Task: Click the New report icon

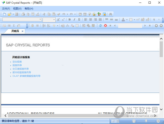Action: pos(4,14)
